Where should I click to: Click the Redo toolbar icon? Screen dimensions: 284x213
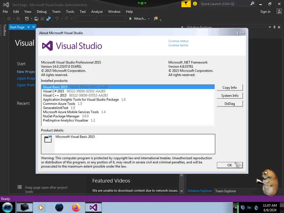[67, 19]
